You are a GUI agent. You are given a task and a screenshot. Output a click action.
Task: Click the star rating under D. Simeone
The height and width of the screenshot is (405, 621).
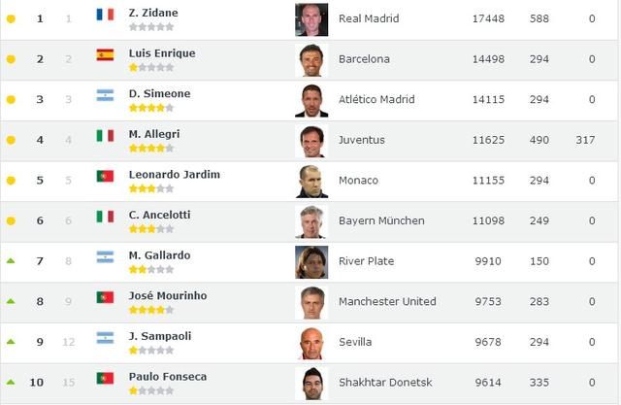tap(151, 108)
